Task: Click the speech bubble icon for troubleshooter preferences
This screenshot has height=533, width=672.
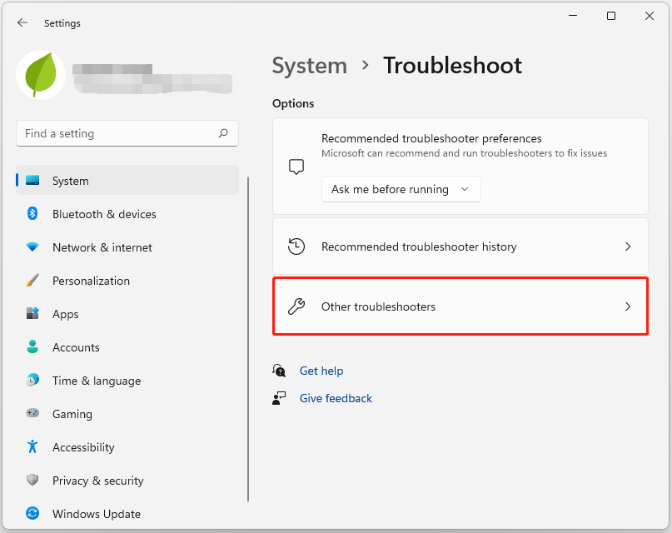Action: click(296, 167)
